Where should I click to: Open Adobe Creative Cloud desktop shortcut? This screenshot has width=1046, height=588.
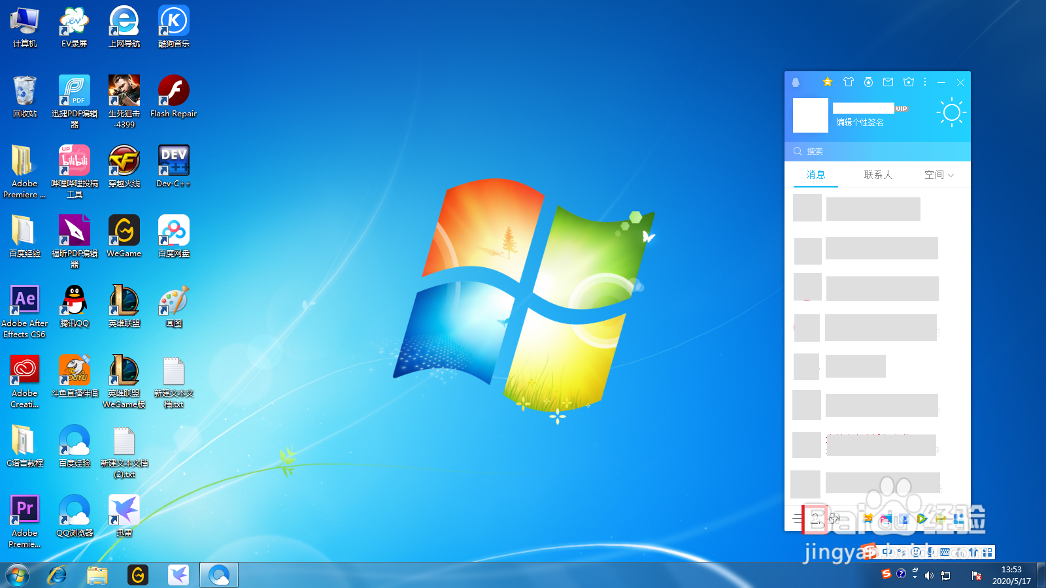25,382
